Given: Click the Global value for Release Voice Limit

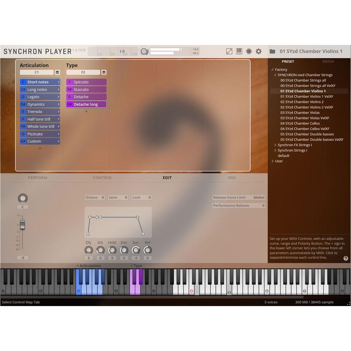Looking at the screenshot, I should point(259,197).
